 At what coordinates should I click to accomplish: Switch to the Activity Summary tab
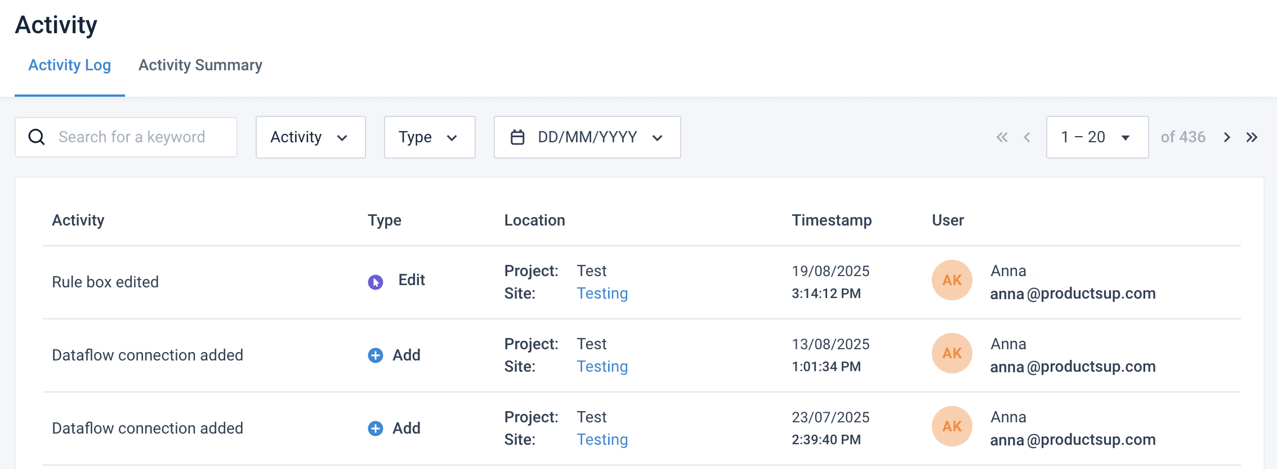click(200, 65)
